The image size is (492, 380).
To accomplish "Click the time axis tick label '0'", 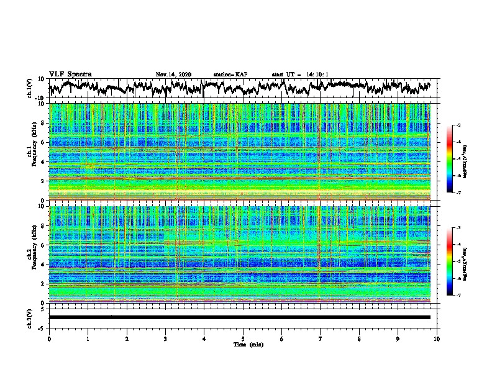I will click(x=49, y=339).
